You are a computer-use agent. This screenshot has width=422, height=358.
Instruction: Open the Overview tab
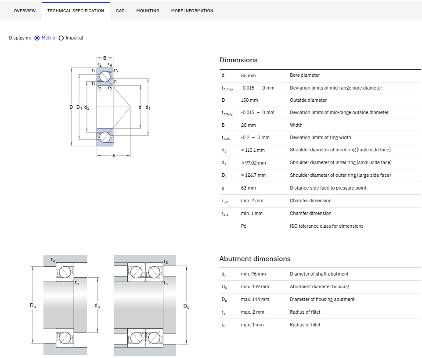tap(25, 11)
